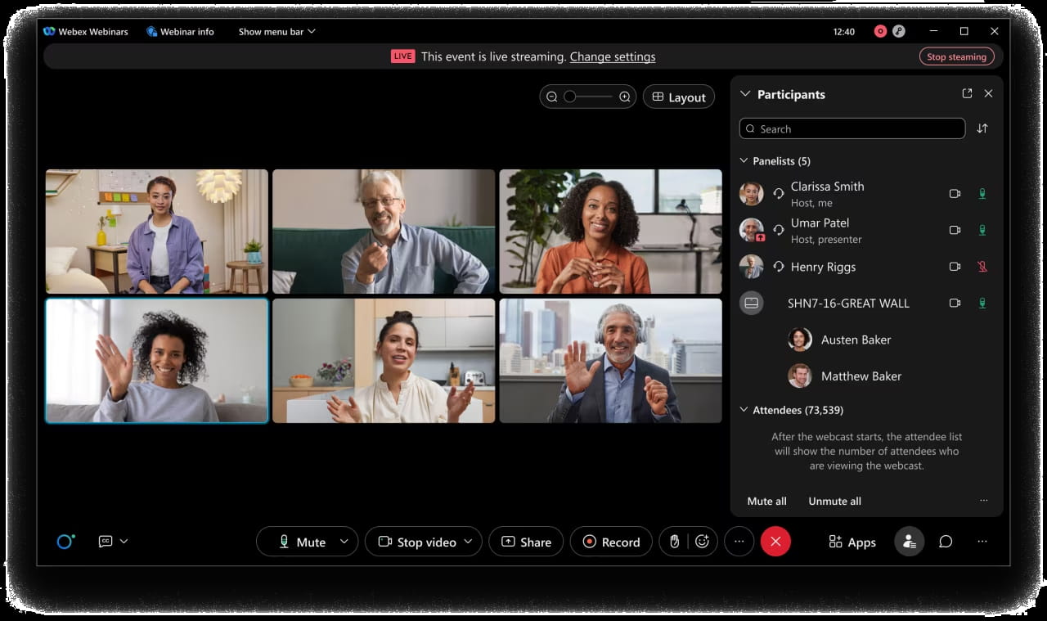
Task: Open the Reactions panel from the toolbar
Action: [x=703, y=541]
